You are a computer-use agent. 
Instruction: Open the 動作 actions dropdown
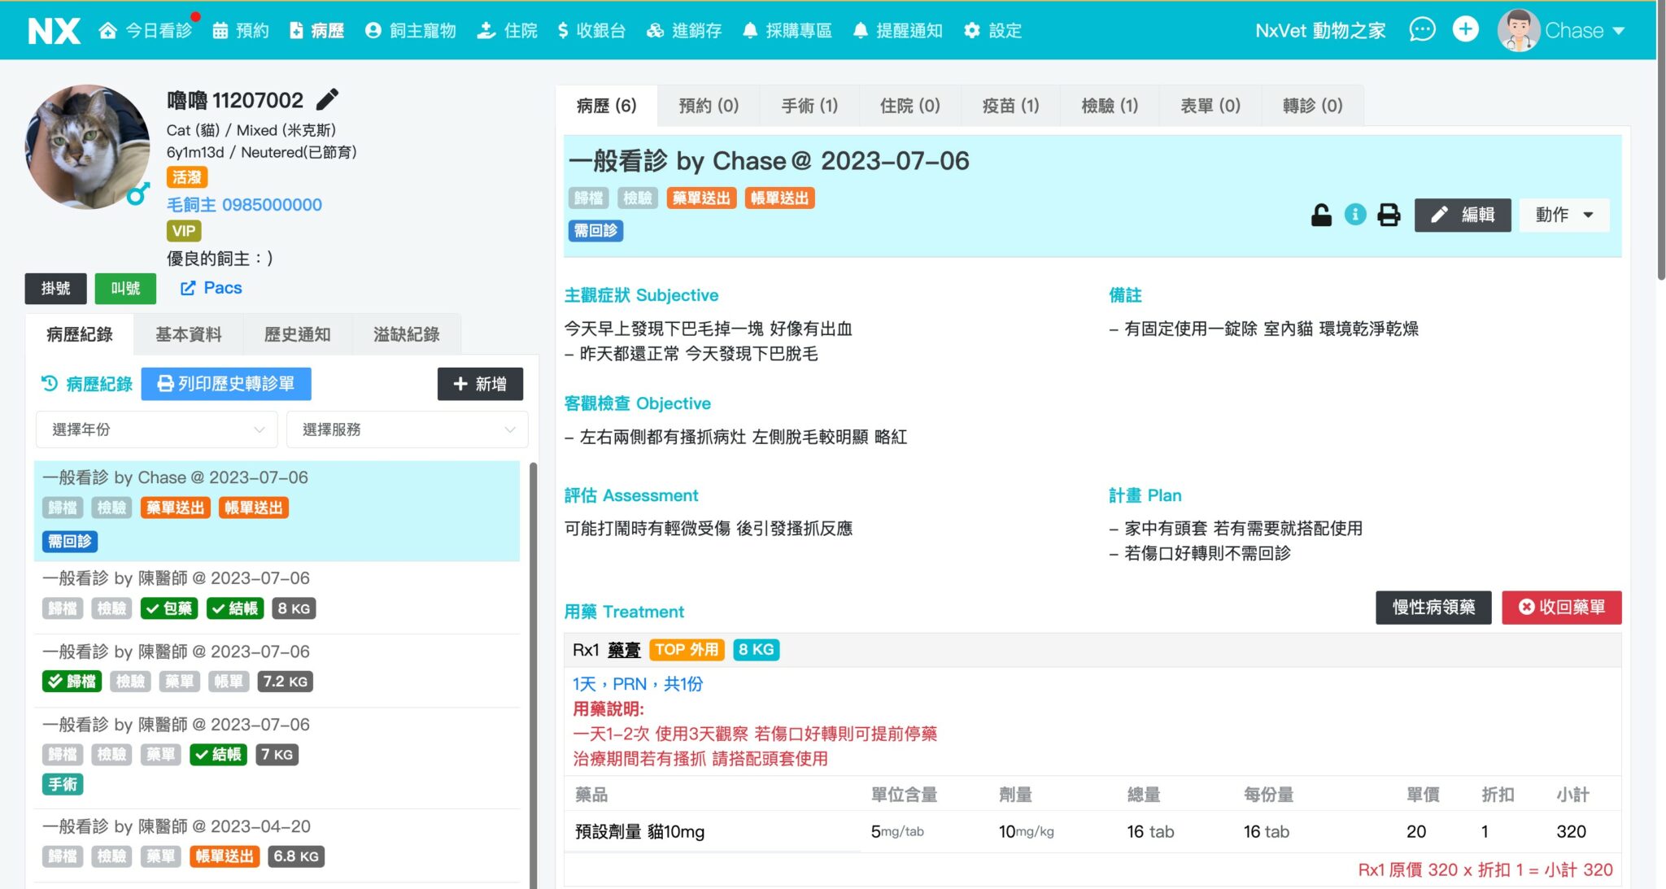click(x=1564, y=215)
